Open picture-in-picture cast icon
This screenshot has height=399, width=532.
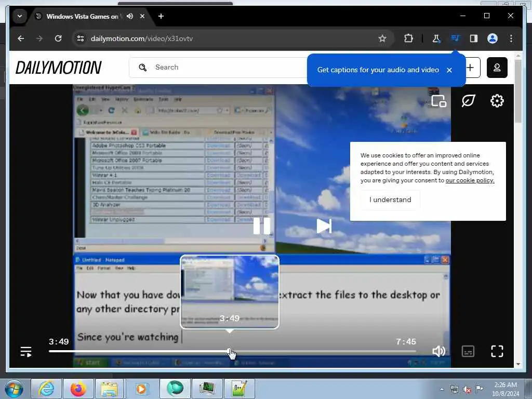[x=438, y=101]
